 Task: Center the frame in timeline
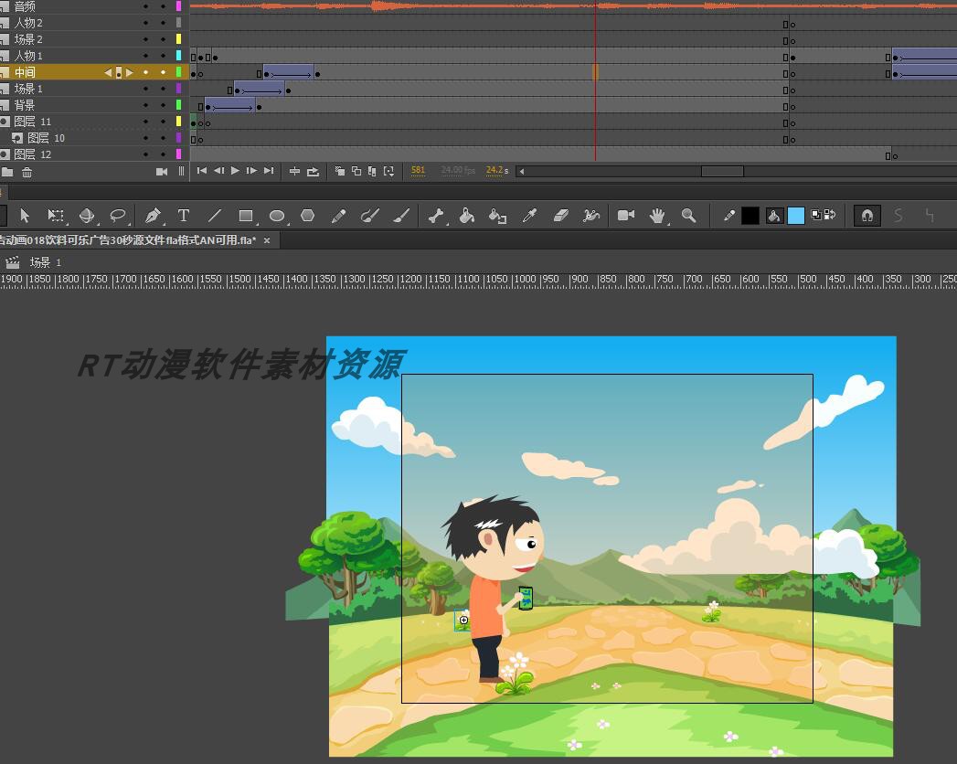(294, 172)
